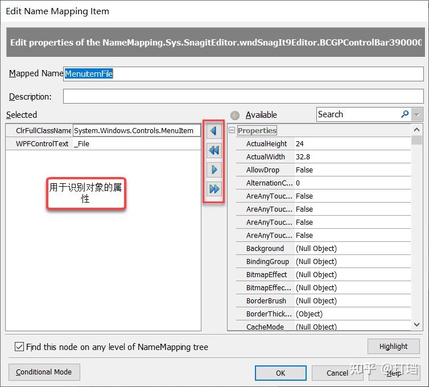Collapse the Properties group
This screenshot has width=429, height=387.
[x=232, y=130]
